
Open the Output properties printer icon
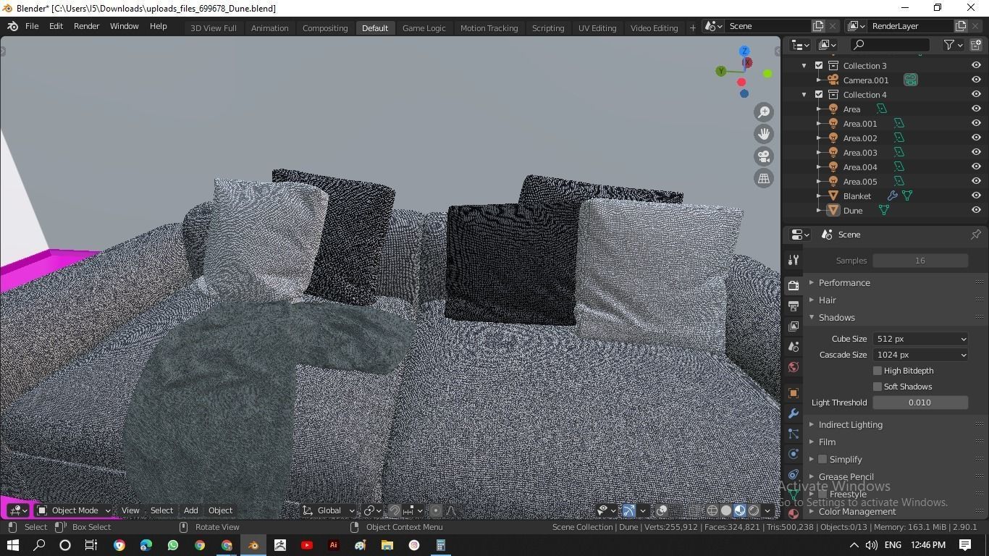coord(794,306)
